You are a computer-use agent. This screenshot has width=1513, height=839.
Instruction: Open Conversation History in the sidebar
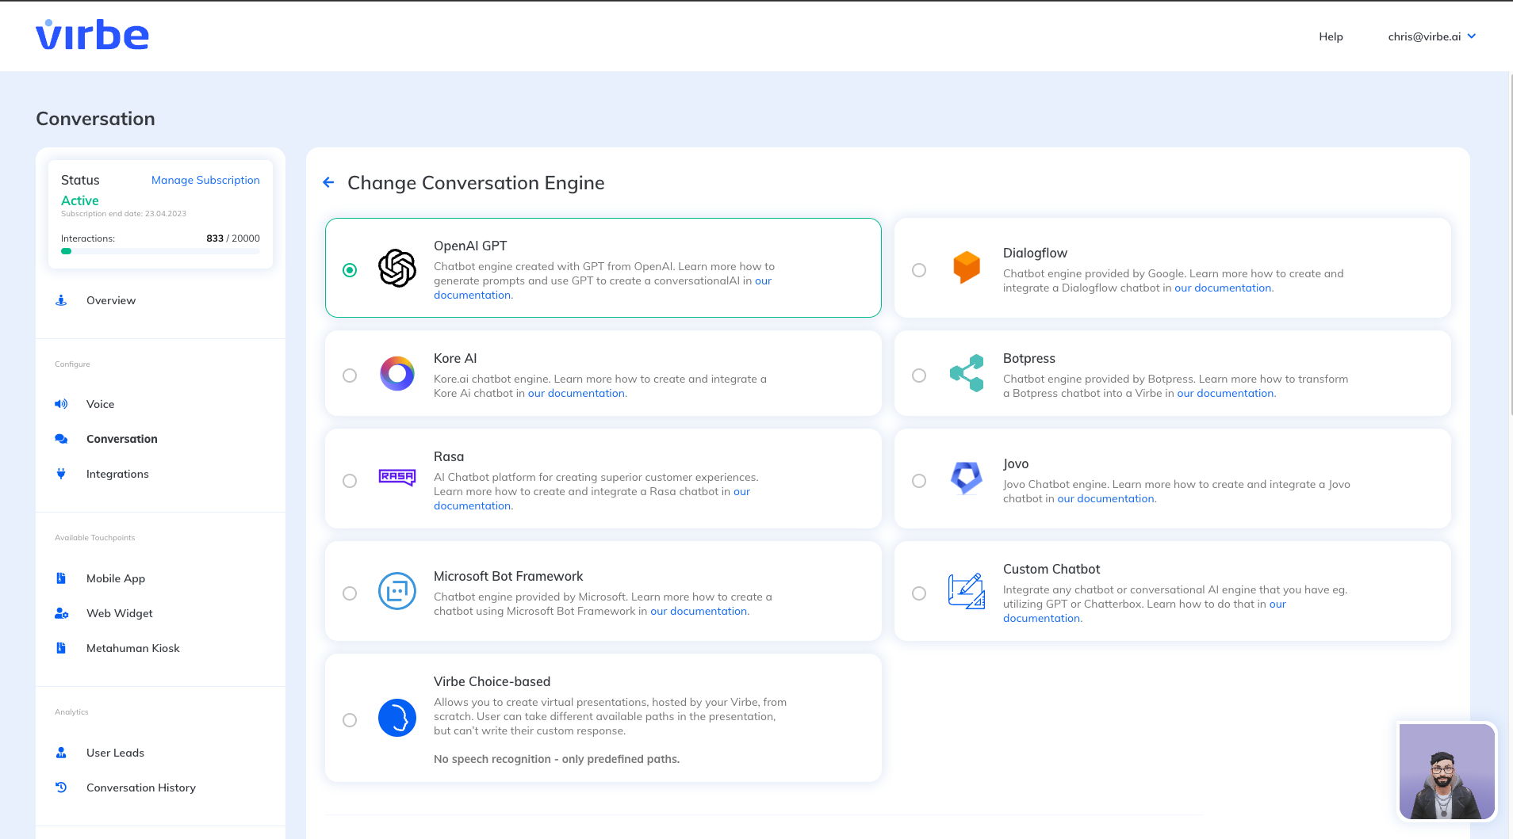pos(141,788)
